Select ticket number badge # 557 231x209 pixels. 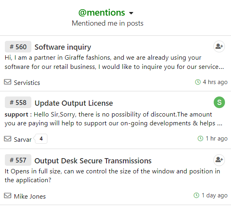point(18,160)
